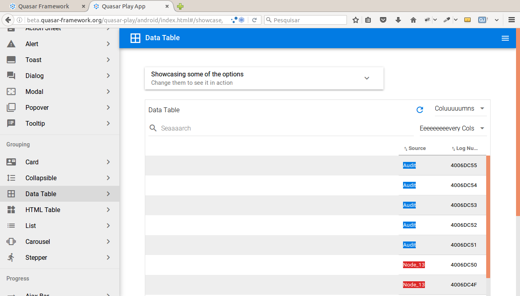Open the Carousel sidebar menu item
Viewport: 520px width, 296px height.
pos(60,241)
